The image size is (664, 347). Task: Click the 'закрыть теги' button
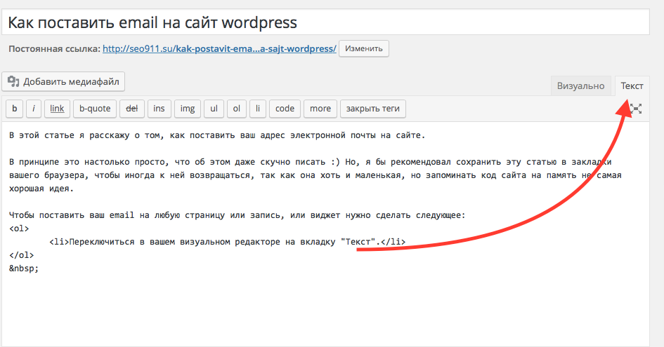[373, 109]
